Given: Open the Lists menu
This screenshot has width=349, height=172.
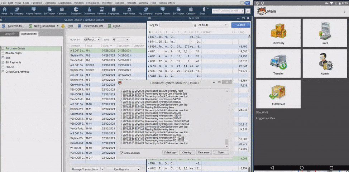Looking at the screenshot, I should (26, 3).
